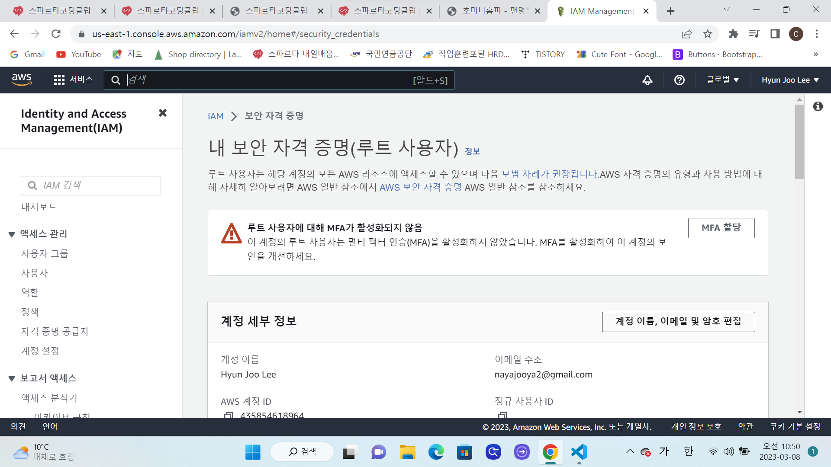Open Chrome extensions puzzle icon

734,34
